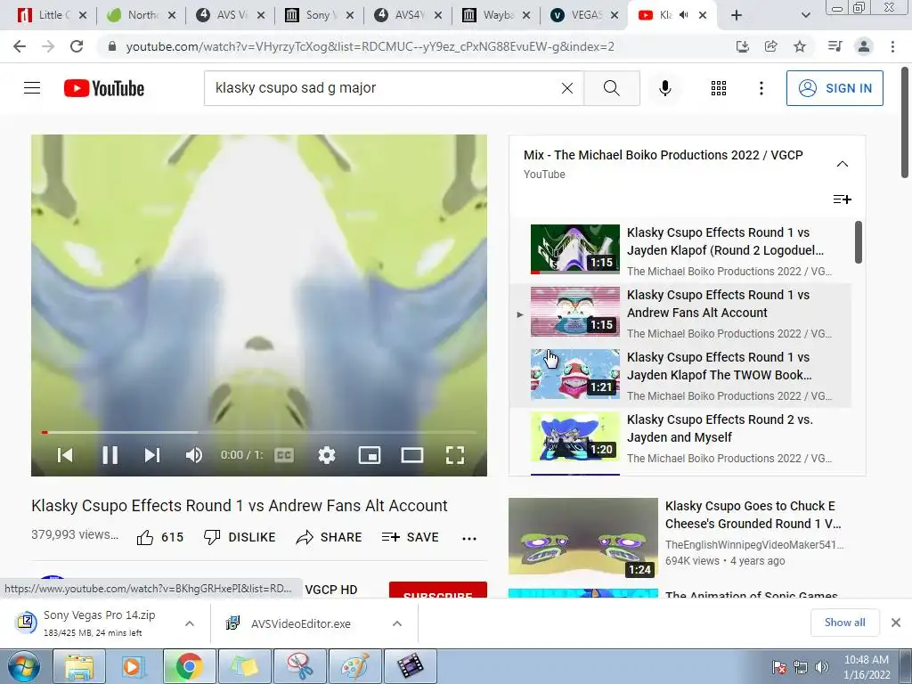The image size is (912, 684).
Task: Switch to the North tab
Action: 142,15
